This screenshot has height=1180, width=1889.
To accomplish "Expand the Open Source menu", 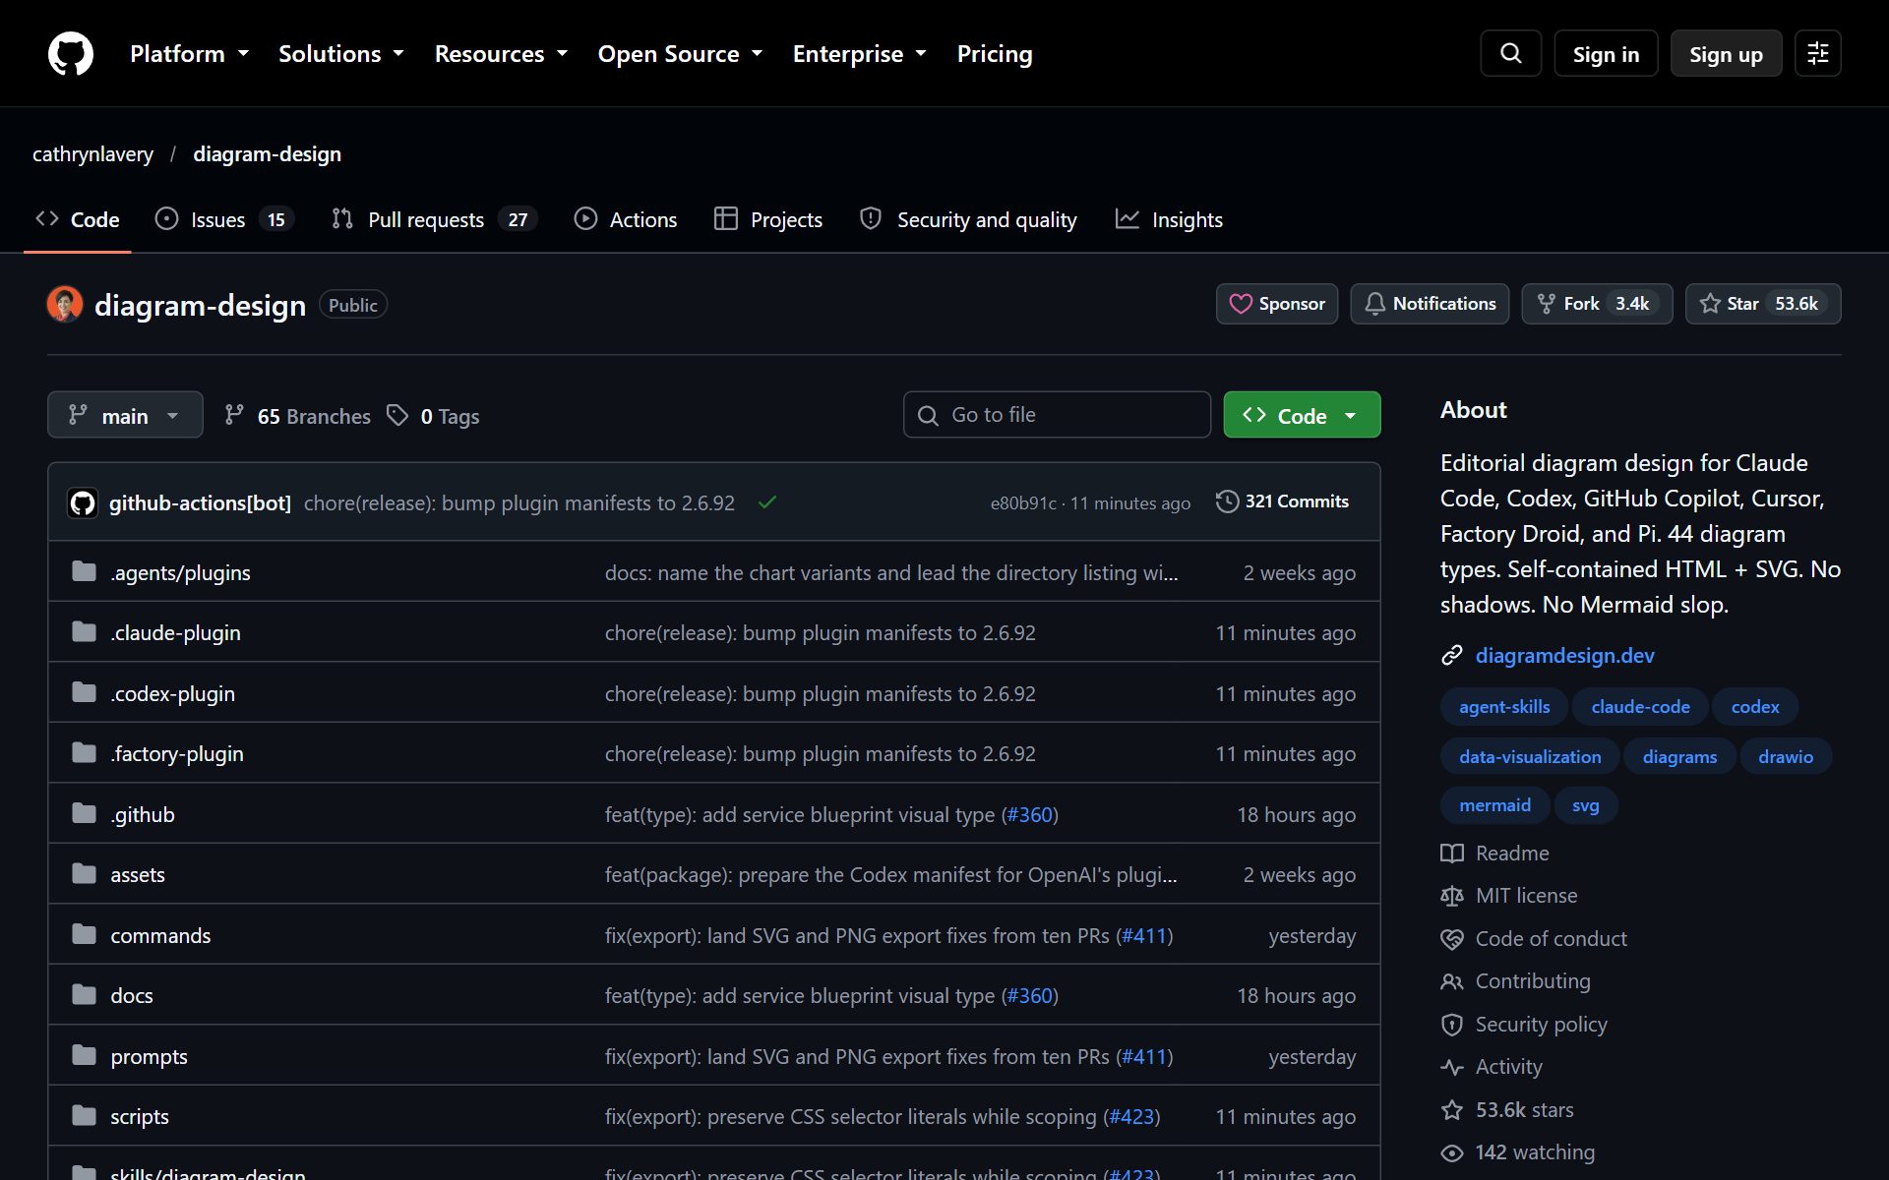I will tap(681, 54).
